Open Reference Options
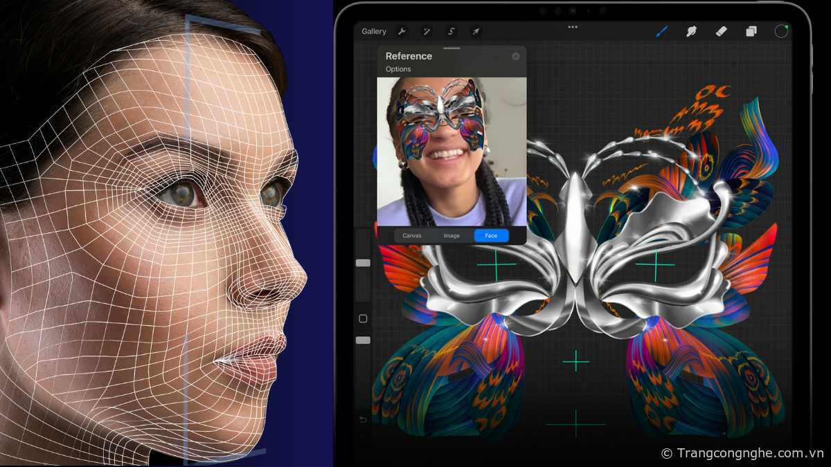Screen dimensions: 831x467 (398, 69)
